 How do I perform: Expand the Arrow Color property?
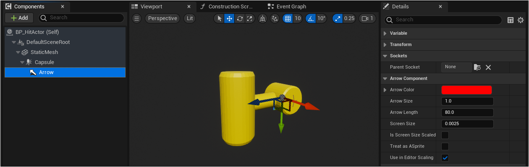(385, 90)
